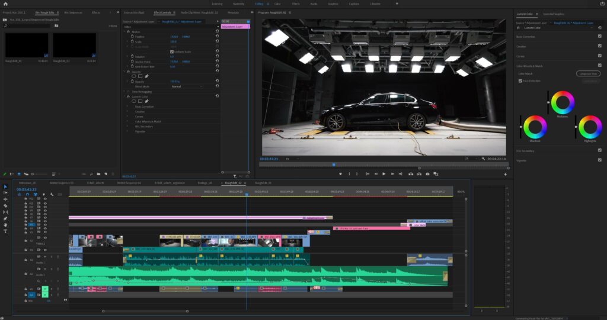
Task: Click new bin folder icon beside project search
Action: point(56,26)
